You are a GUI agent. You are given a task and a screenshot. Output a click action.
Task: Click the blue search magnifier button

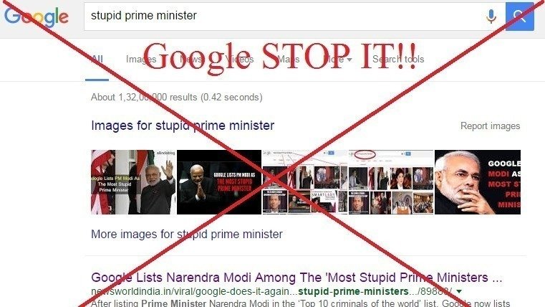(520, 16)
